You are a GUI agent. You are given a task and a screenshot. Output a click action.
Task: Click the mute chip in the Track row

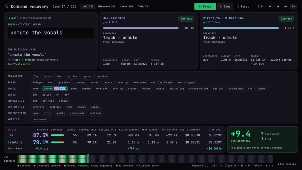point(36,89)
